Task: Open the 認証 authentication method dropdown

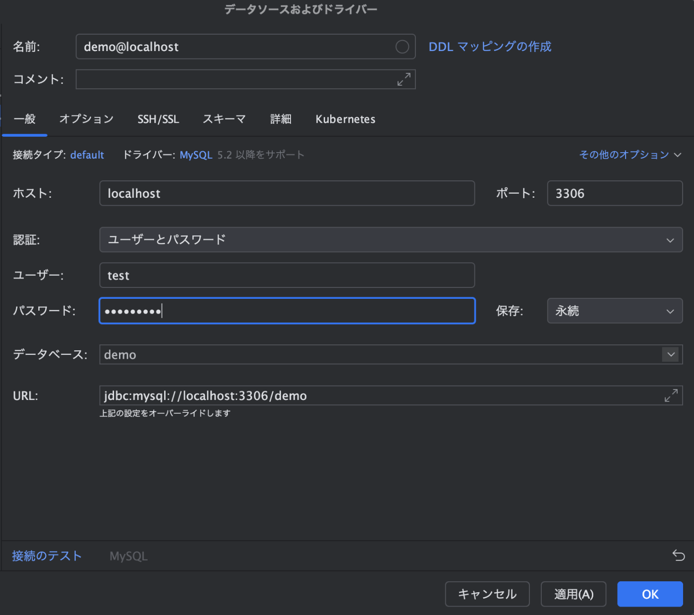Action: pos(670,240)
